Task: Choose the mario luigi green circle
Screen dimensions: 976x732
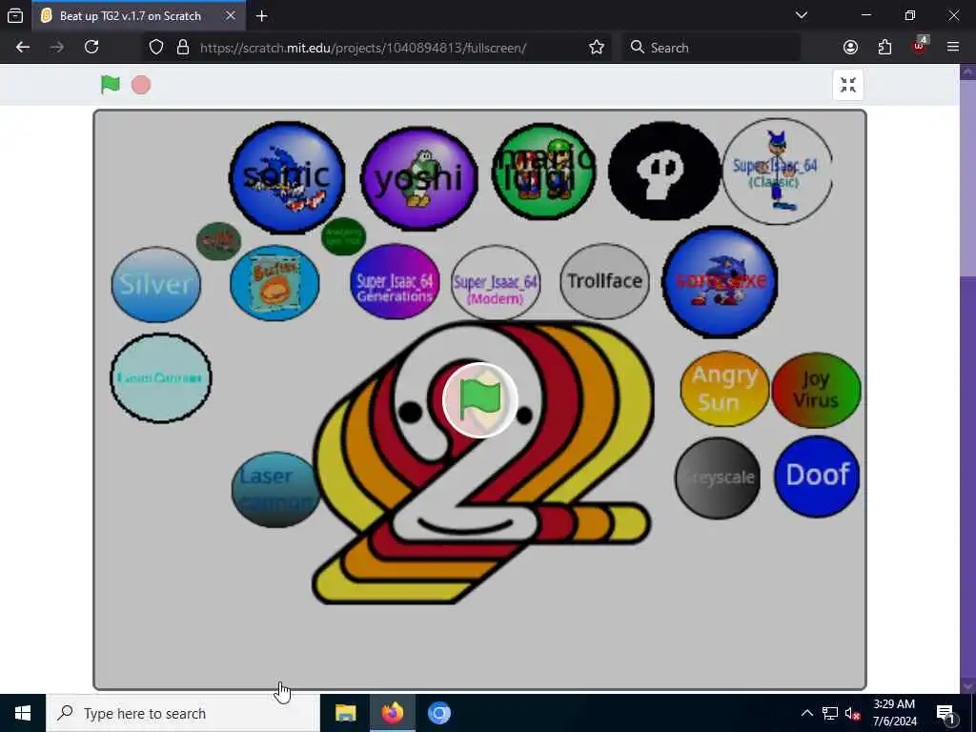Action: (544, 172)
